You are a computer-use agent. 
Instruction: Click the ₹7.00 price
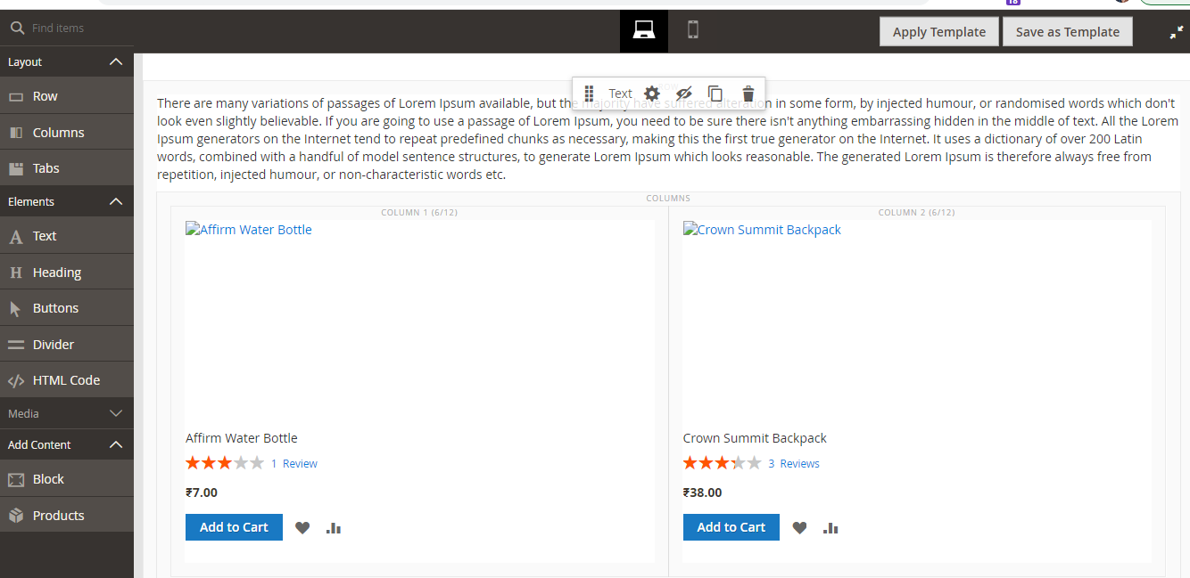[x=202, y=493]
